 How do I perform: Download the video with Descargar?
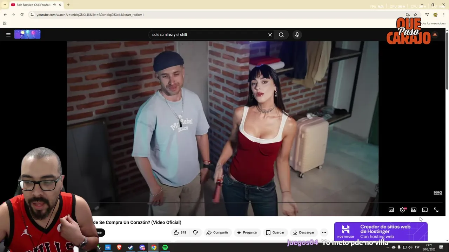pos(303,232)
